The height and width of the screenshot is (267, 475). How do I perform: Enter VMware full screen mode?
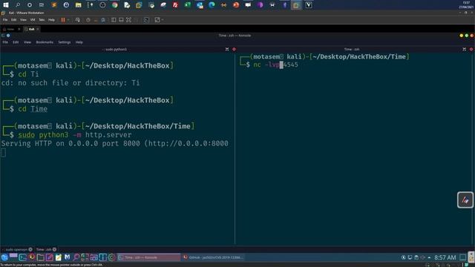point(128,20)
